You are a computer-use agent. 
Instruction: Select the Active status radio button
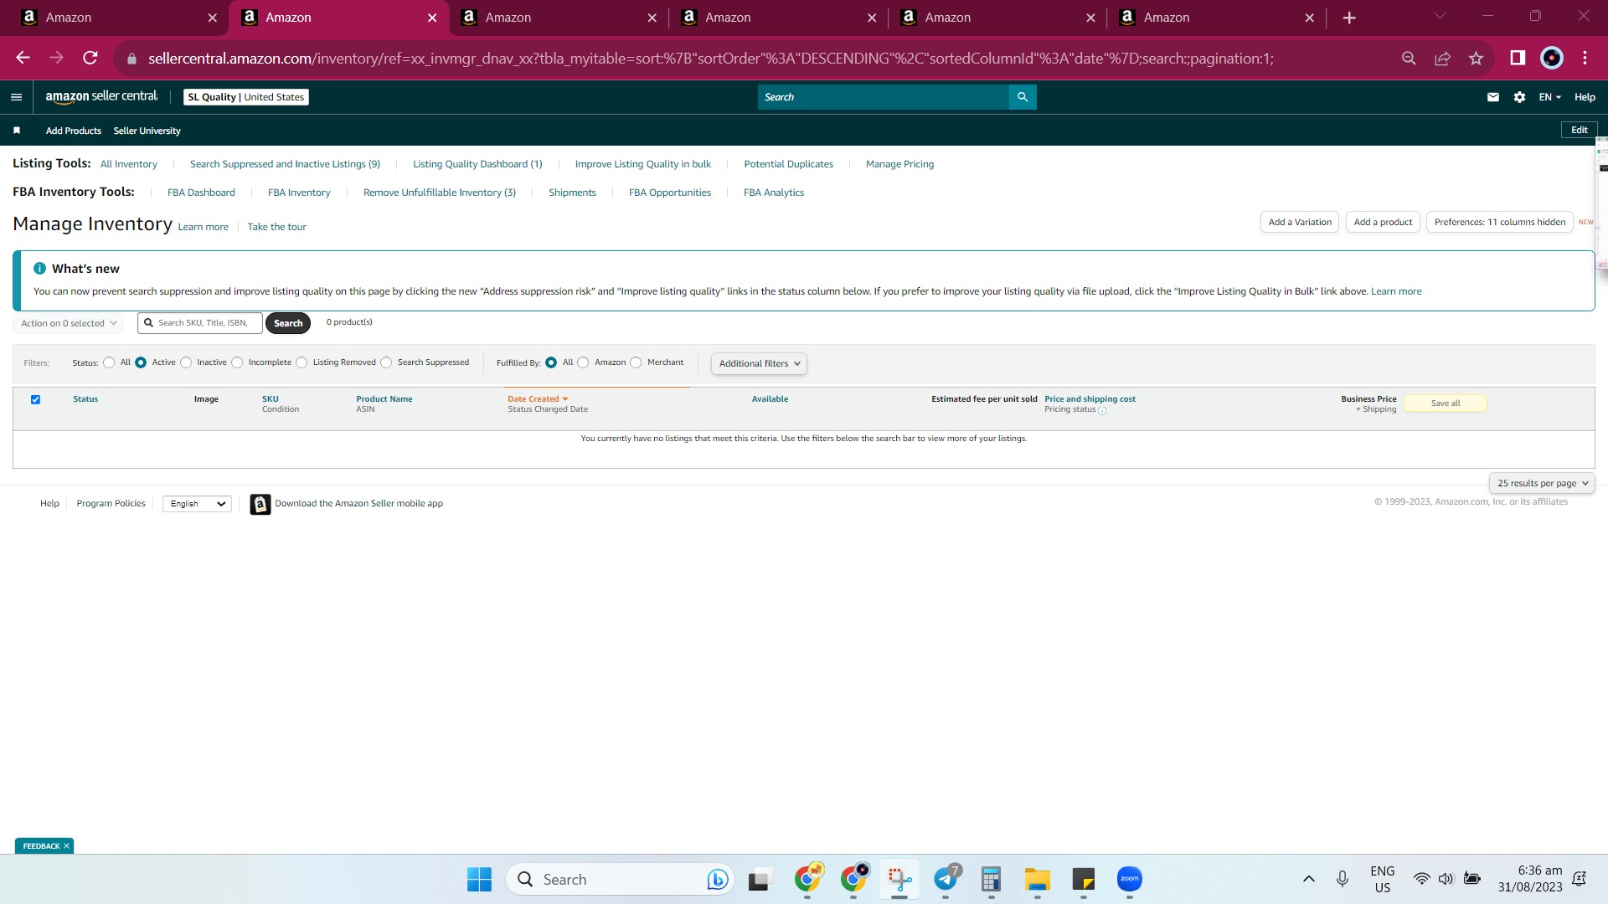(141, 363)
